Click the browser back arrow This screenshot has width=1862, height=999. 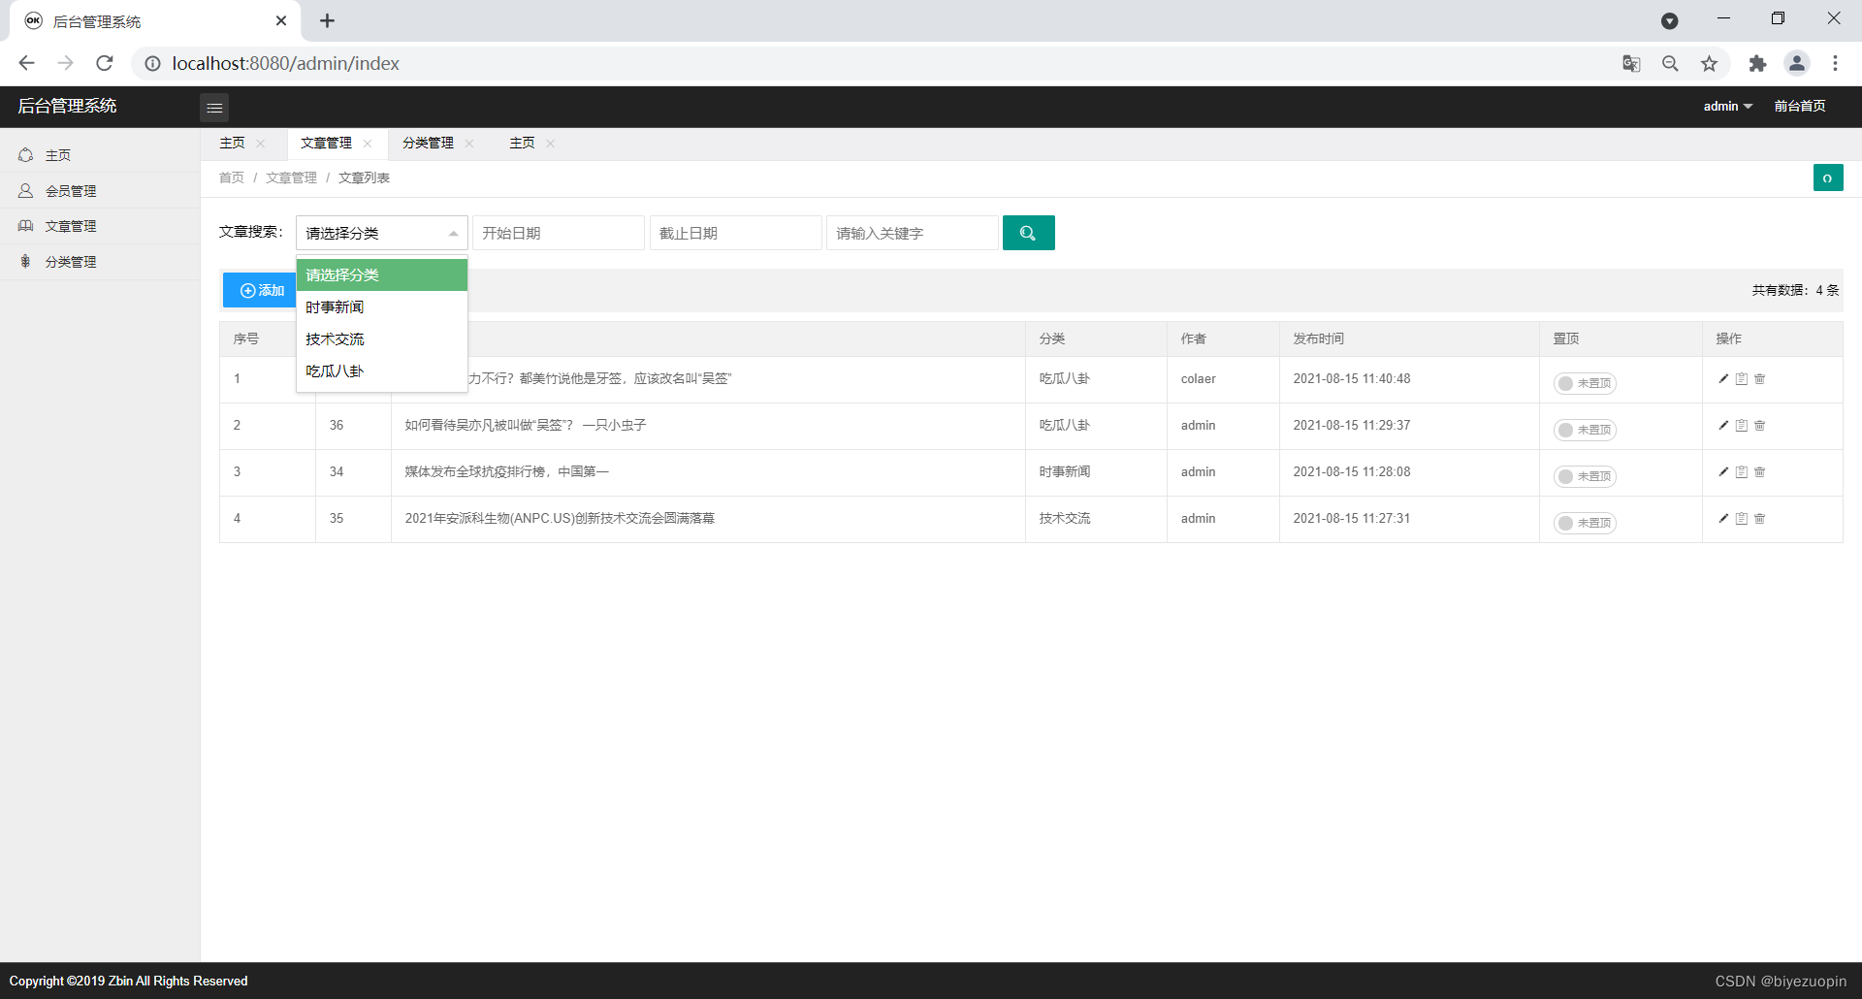pyautogui.click(x=26, y=63)
